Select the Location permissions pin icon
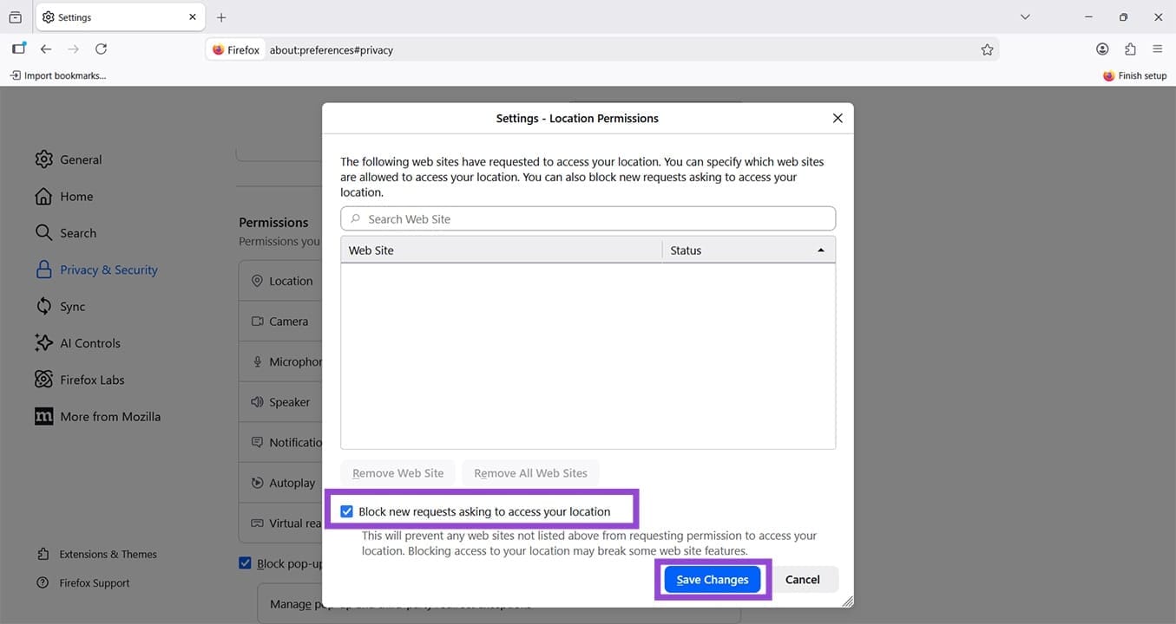This screenshot has height=624, width=1176. coord(256,281)
